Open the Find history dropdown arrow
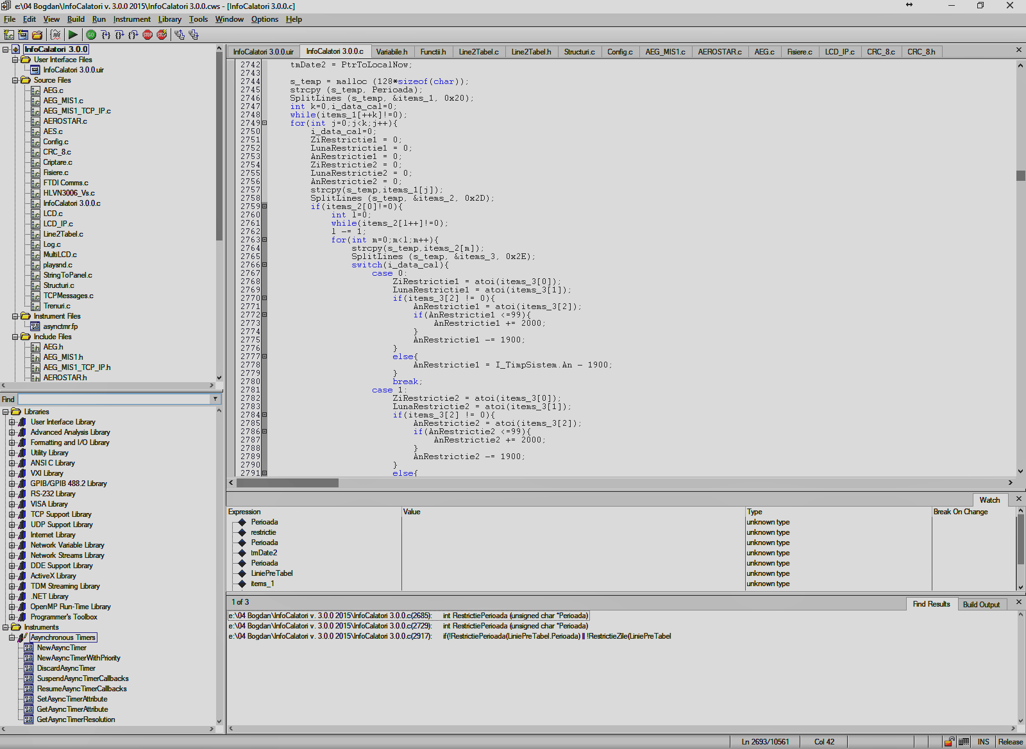Screen dimensions: 1026x749 click(215, 399)
